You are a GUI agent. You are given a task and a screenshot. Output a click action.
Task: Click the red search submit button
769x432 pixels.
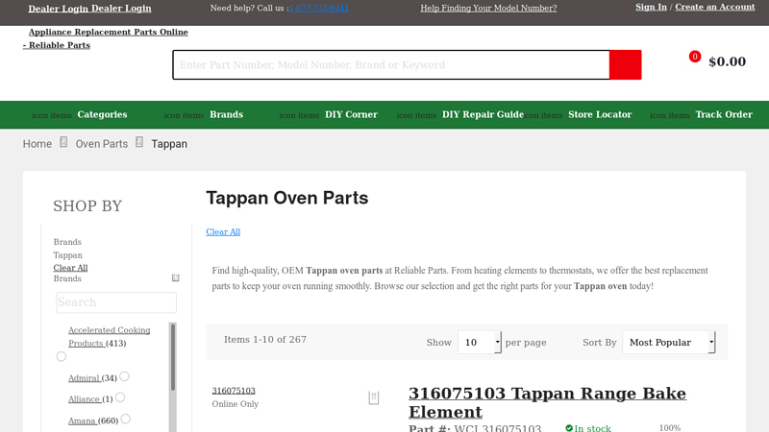(x=626, y=64)
